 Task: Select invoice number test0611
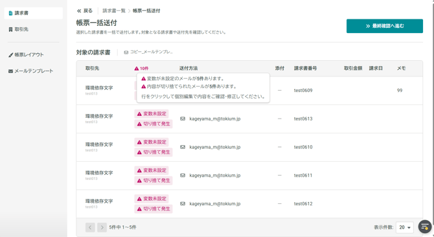point(303,175)
